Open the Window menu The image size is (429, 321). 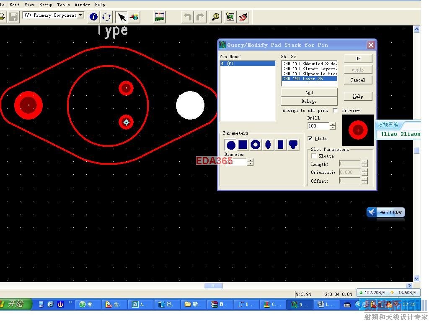coord(82,5)
